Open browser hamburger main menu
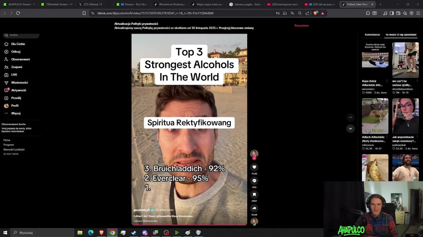This screenshot has width=423, height=237. [418, 13]
